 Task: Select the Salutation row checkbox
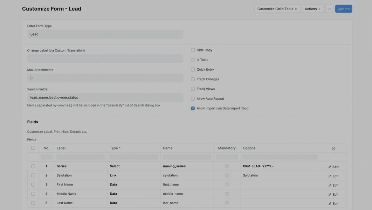point(33,175)
